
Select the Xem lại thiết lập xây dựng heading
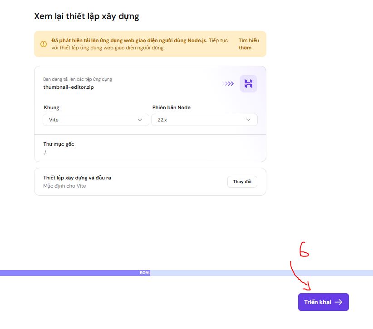tap(86, 16)
